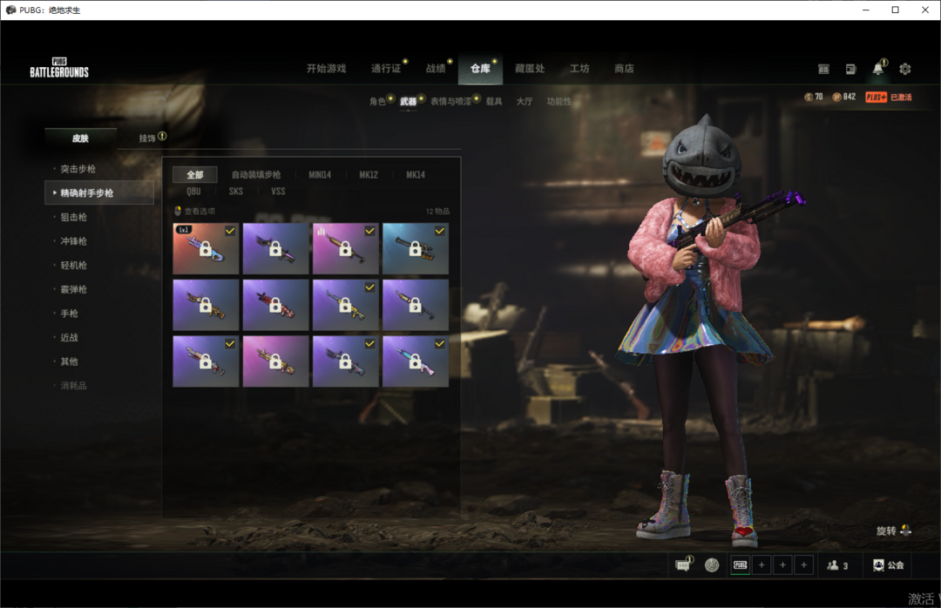
Task: Toggle checkmark on the Lv.1 skin
Action: click(x=230, y=231)
